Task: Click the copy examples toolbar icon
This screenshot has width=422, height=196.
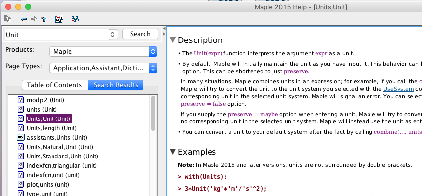Action: 8,19
